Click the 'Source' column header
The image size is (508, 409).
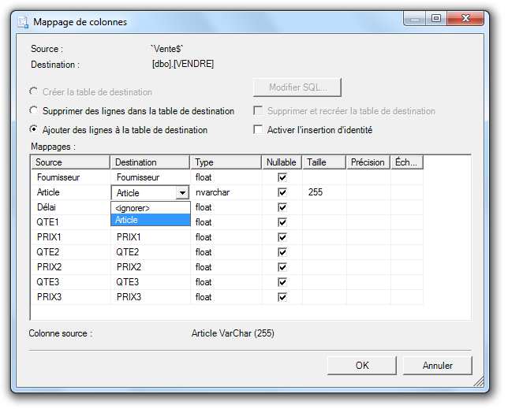pyautogui.click(x=70, y=162)
